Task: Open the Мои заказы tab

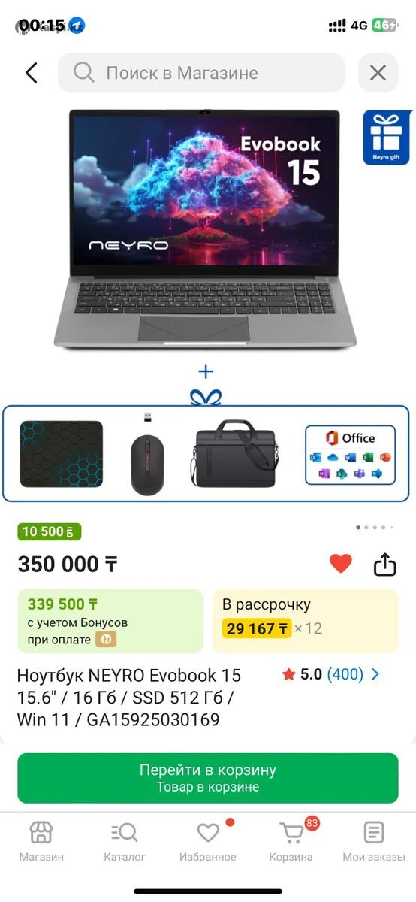Action: tap(374, 842)
